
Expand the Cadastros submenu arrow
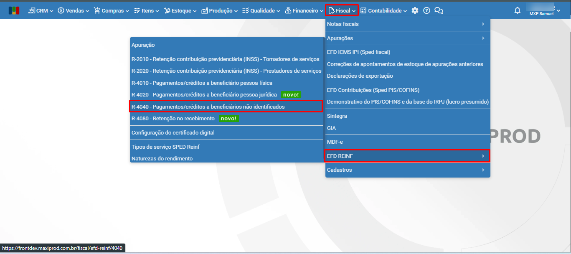[483, 170]
